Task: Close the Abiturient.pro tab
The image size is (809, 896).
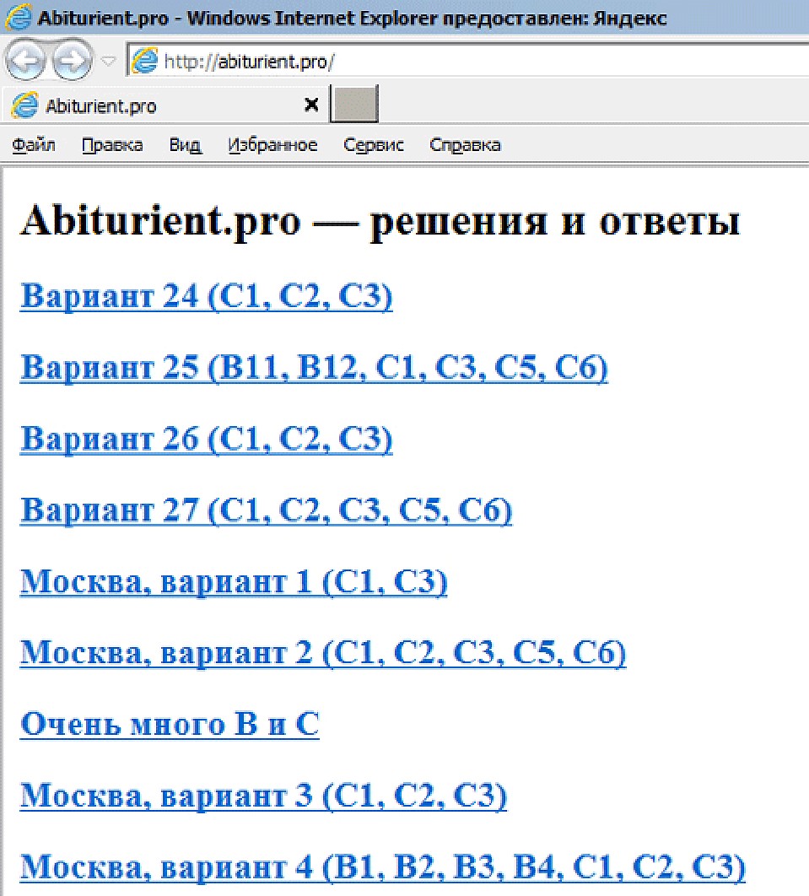Action: [x=311, y=105]
